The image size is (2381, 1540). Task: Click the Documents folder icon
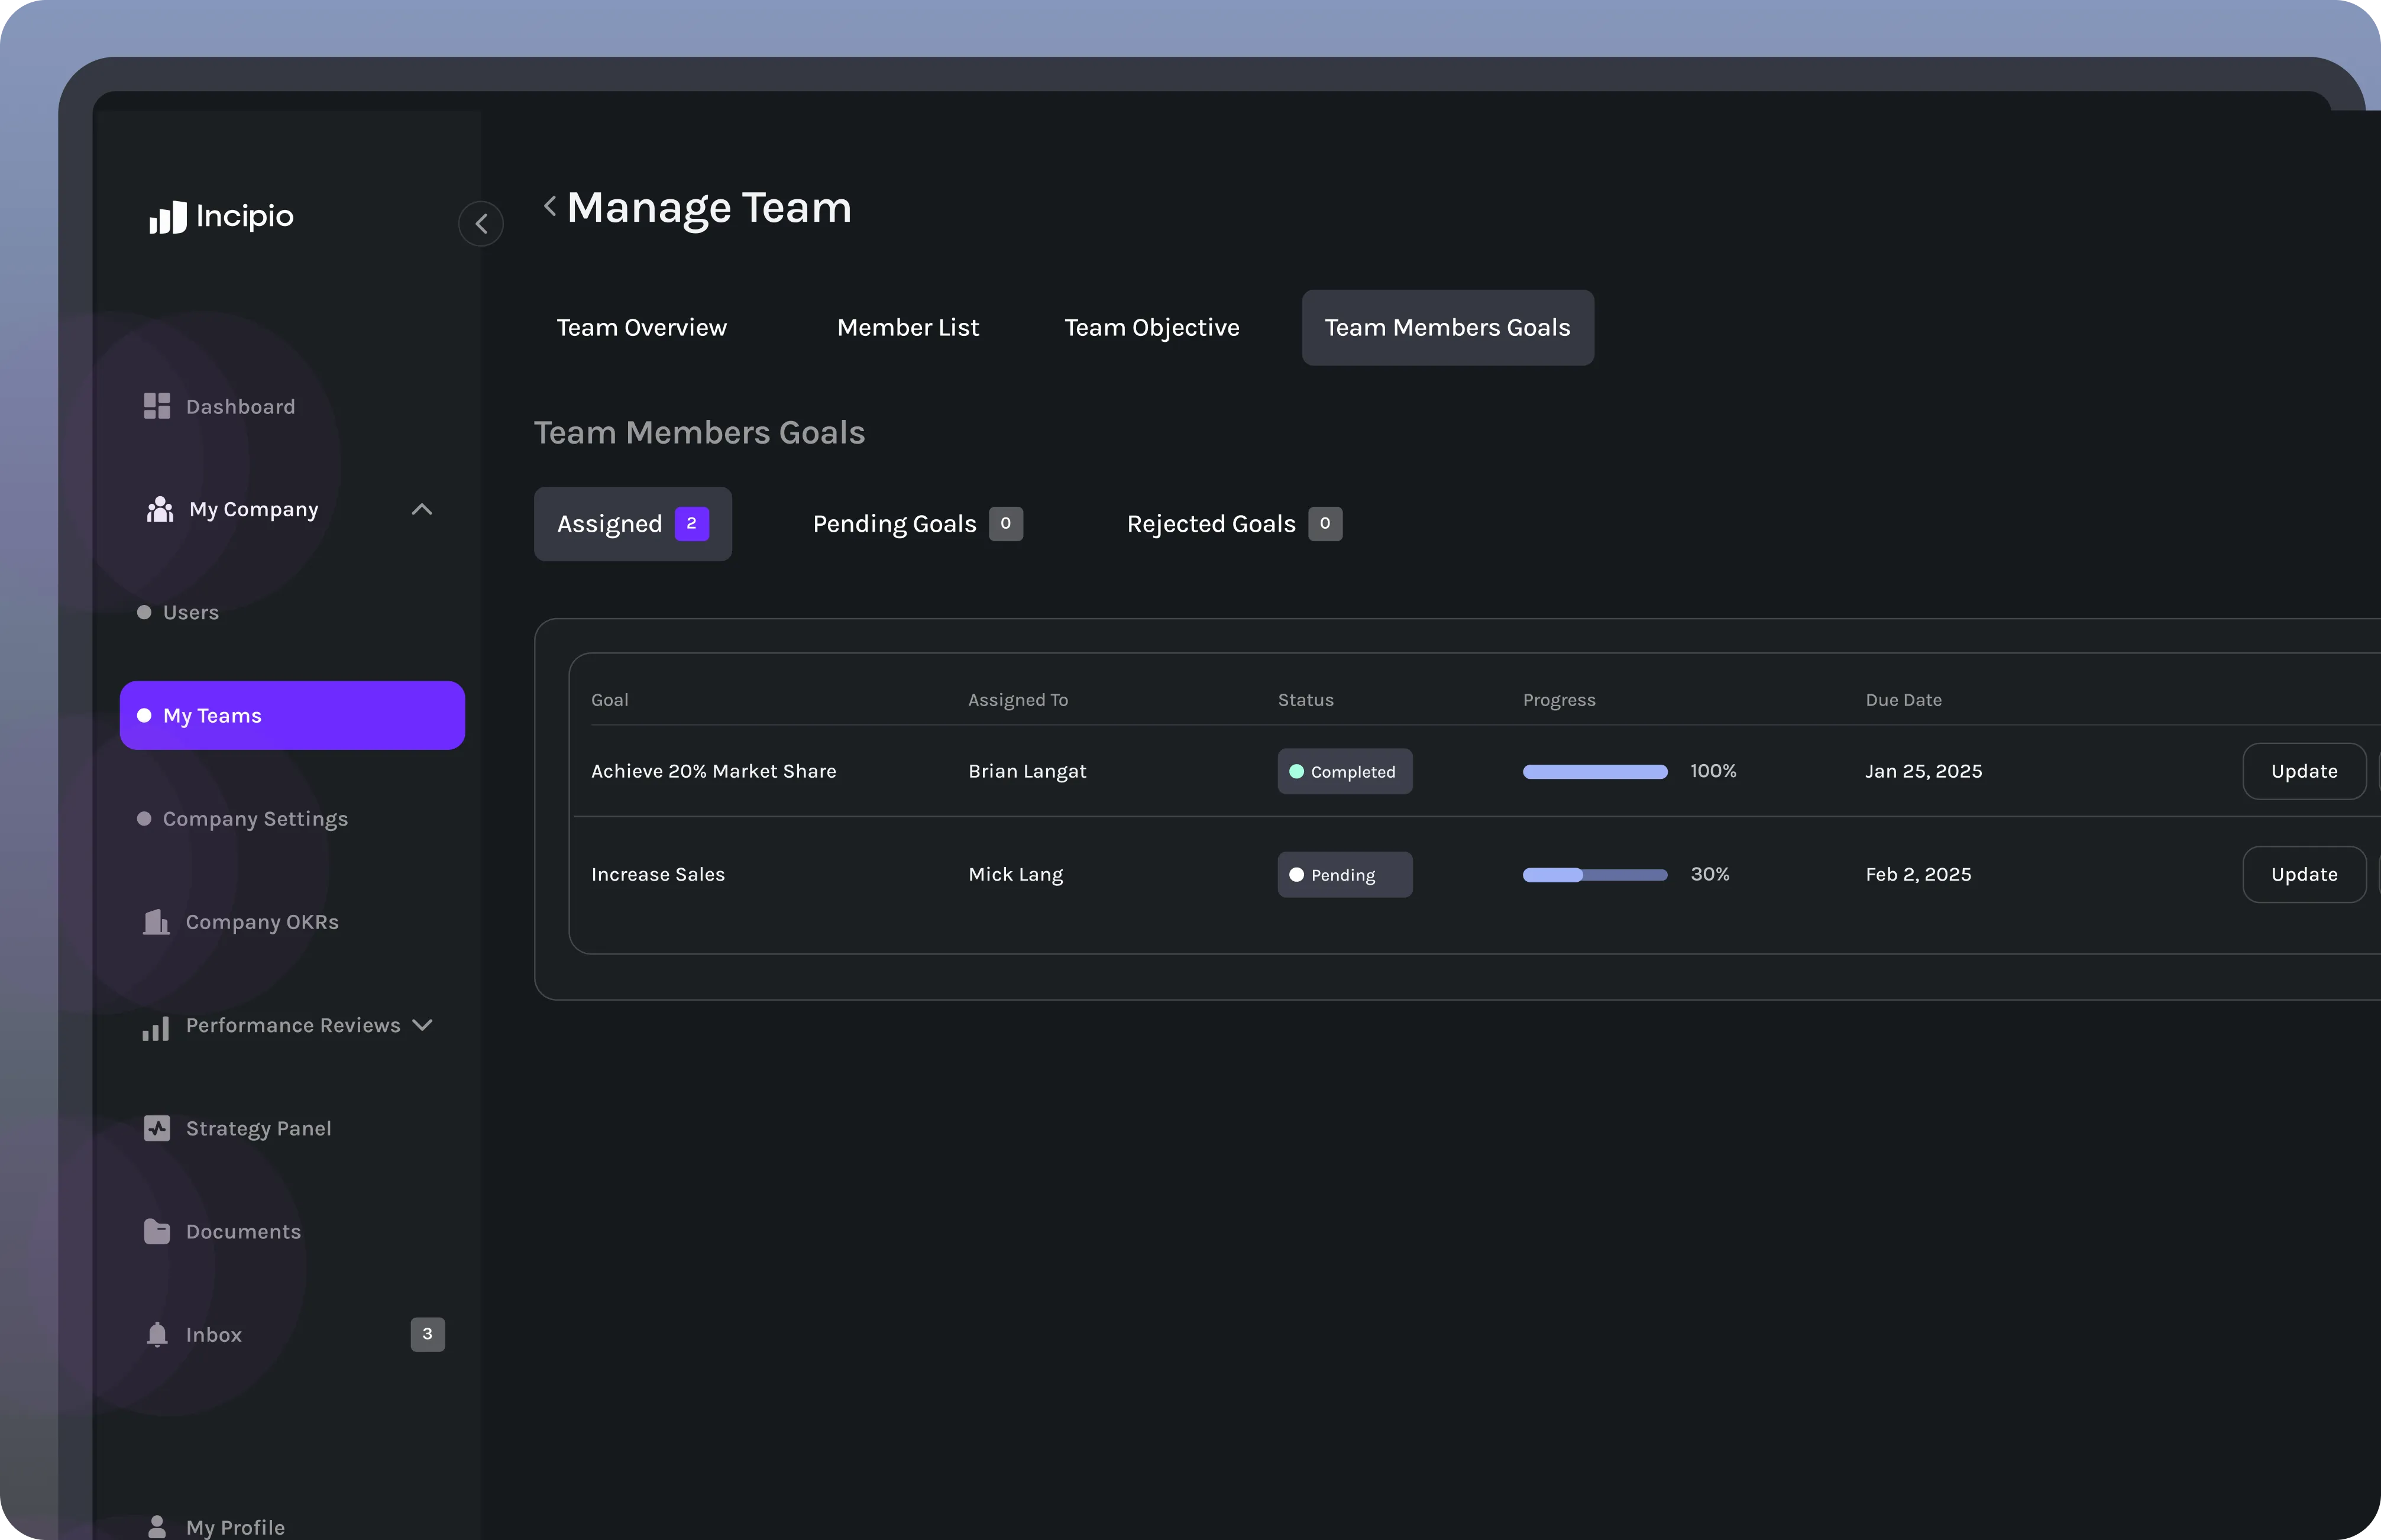coord(157,1231)
